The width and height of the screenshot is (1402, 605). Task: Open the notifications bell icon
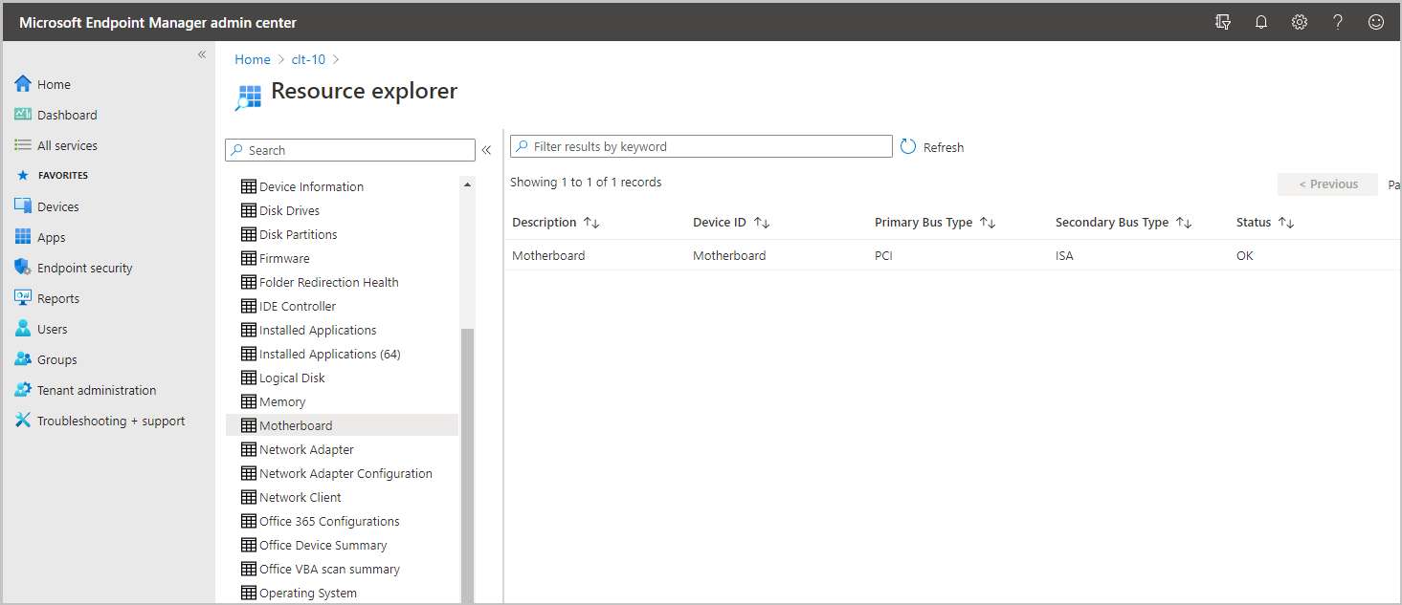point(1261,22)
